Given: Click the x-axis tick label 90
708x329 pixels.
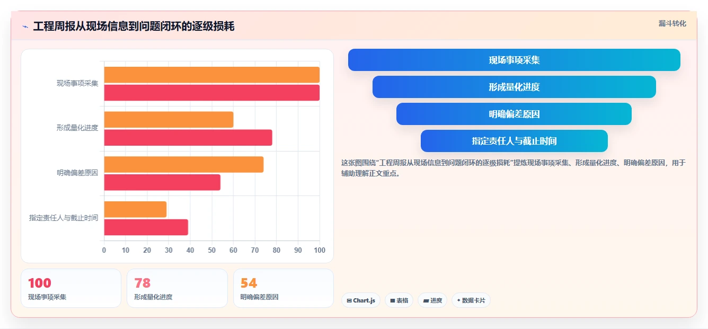Looking at the screenshot, I should point(298,250).
